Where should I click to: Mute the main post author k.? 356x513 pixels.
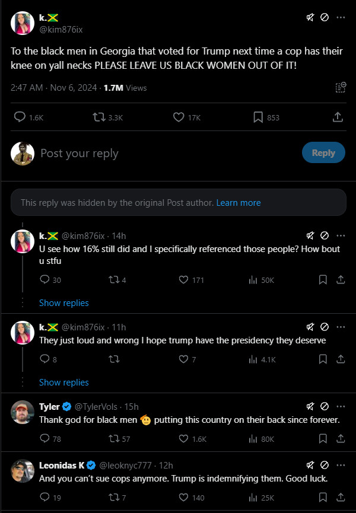[310, 18]
